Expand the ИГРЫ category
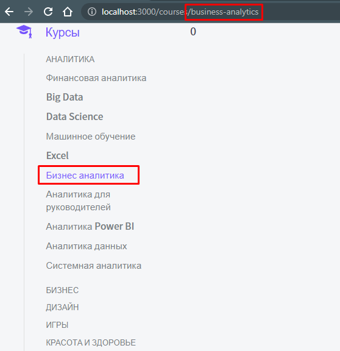Screen dimensions: 340x351 [57, 325]
